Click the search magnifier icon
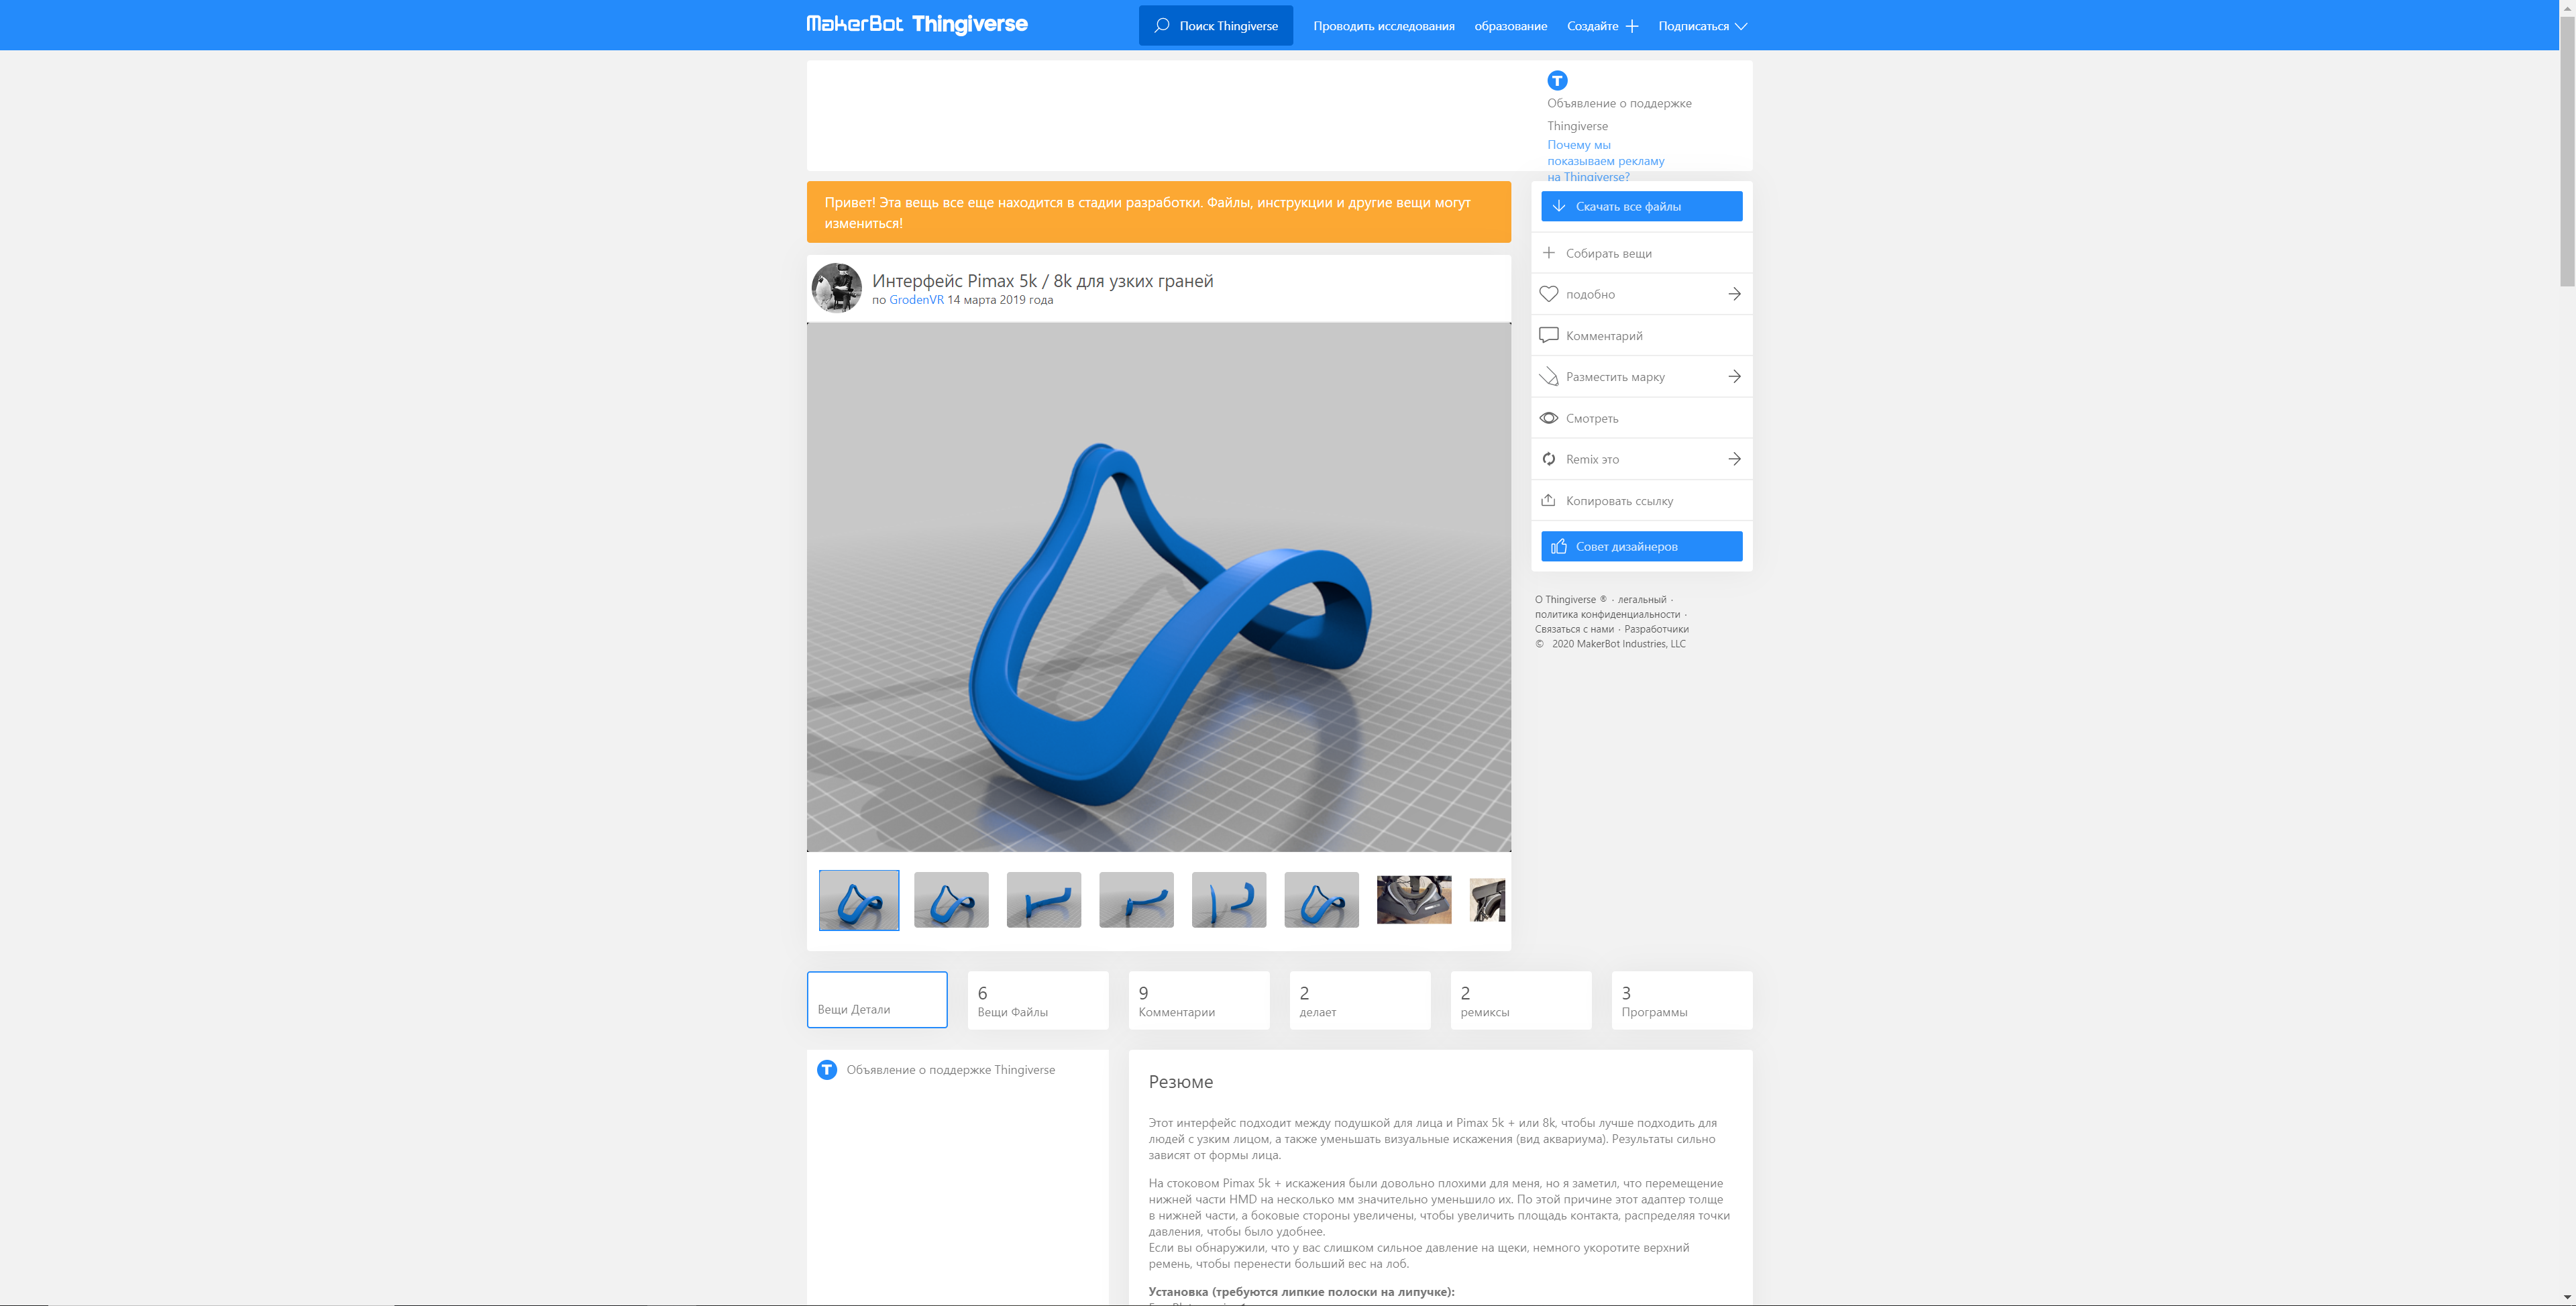This screenshot has width=2576, height=1306. [1161, 25]
